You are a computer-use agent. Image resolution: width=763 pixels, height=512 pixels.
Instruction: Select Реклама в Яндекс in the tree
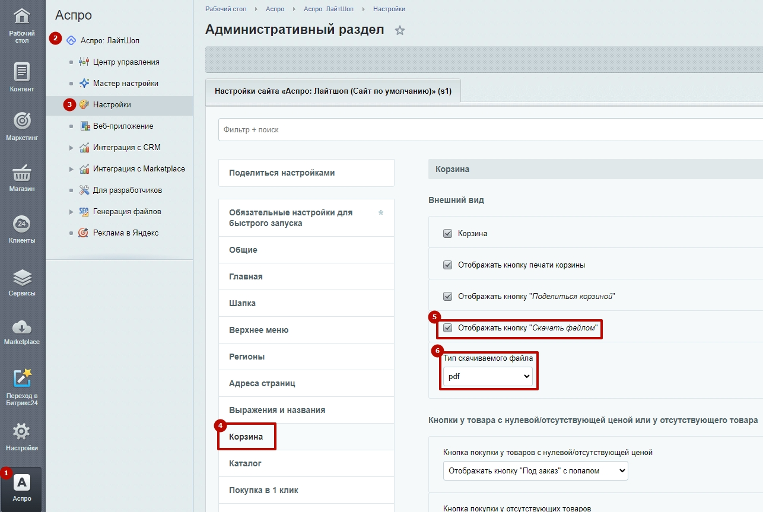tap(126, 233)
